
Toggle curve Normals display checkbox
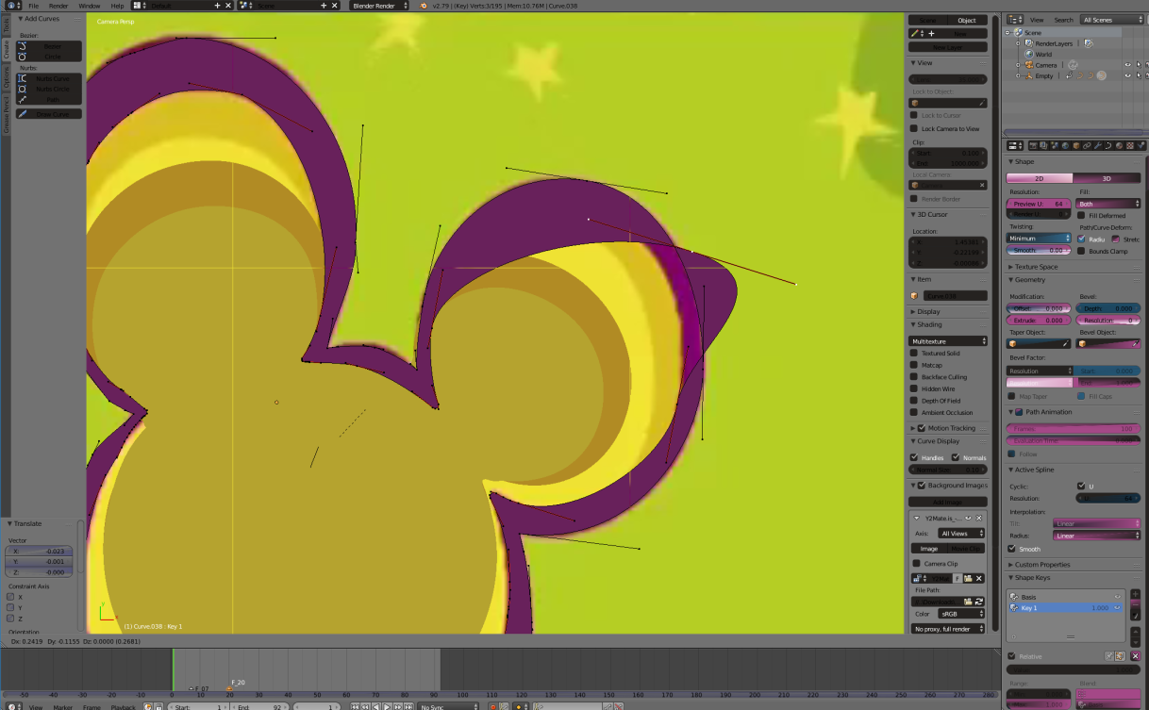tap(956, 457)
